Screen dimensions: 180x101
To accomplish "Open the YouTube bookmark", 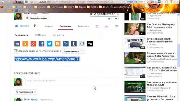I will click(6, 7).
